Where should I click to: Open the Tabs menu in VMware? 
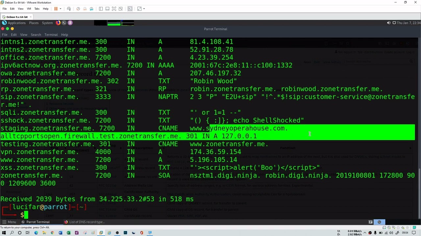pyautogui.click(x=37, y=9)
